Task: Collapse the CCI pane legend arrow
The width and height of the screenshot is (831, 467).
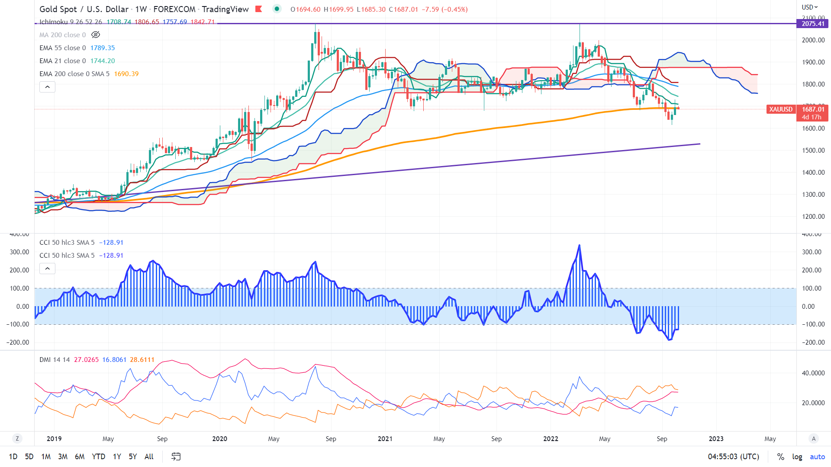Action: click(x=48, y=269)
